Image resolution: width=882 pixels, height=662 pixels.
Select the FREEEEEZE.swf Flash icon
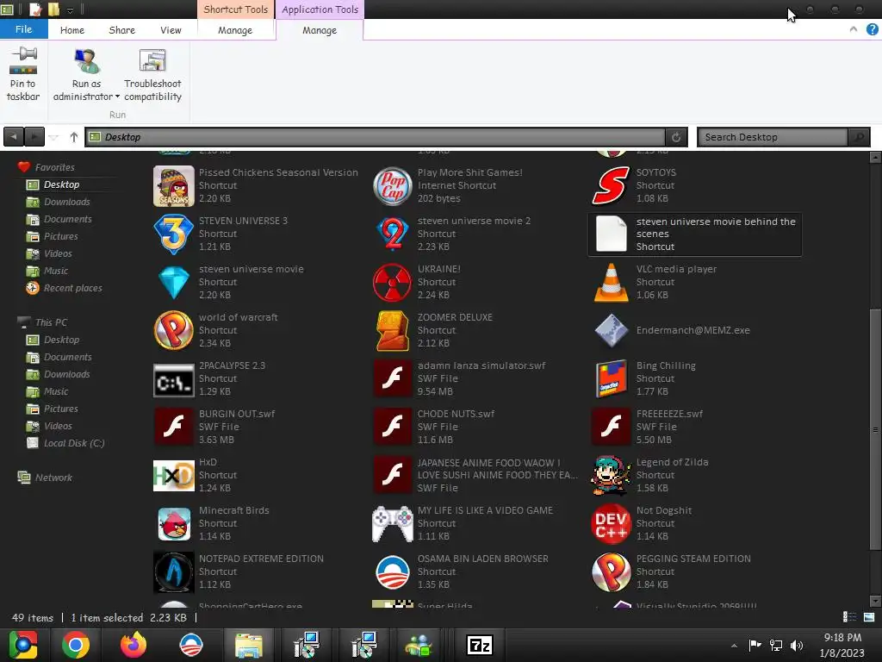(611, 427)
